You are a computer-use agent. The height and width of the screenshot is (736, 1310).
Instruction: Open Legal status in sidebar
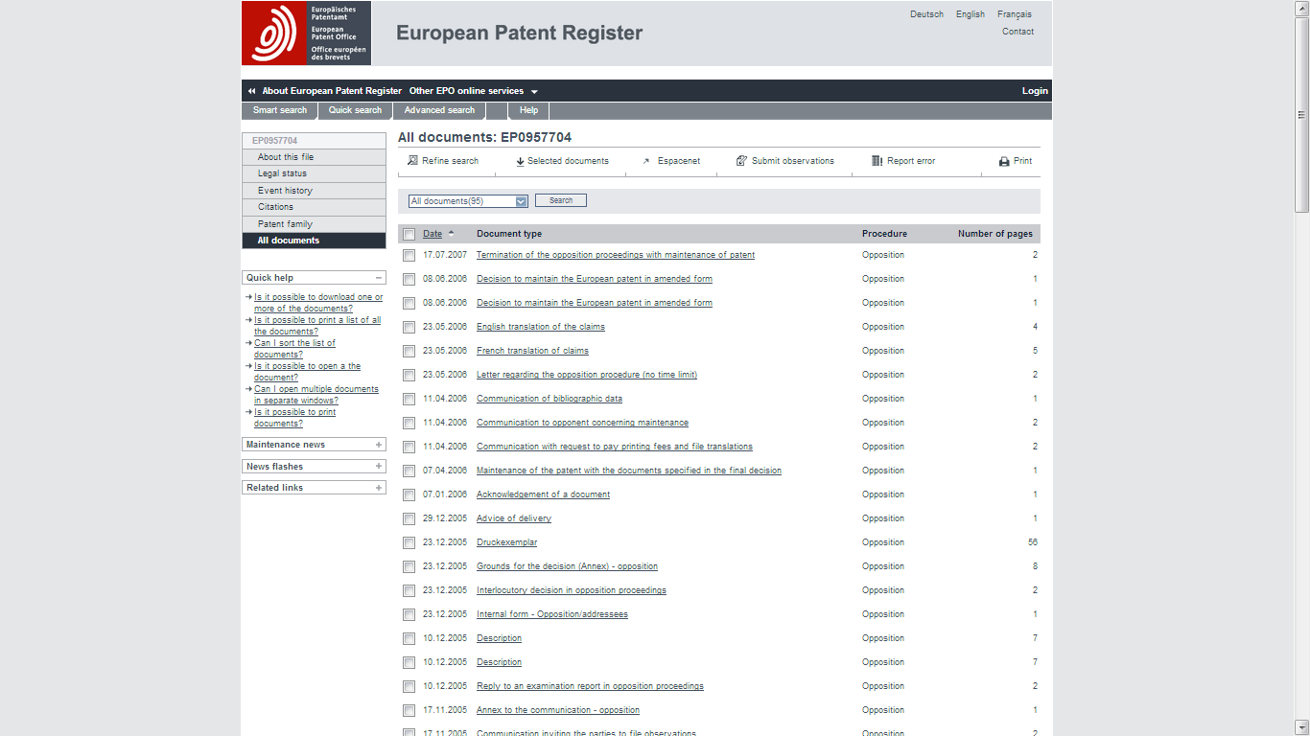click(x=314, y=173)
